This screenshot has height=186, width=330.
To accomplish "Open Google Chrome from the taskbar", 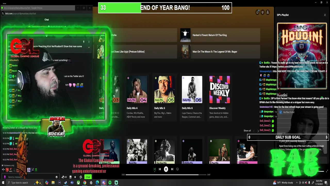I will tap(85, 183).
